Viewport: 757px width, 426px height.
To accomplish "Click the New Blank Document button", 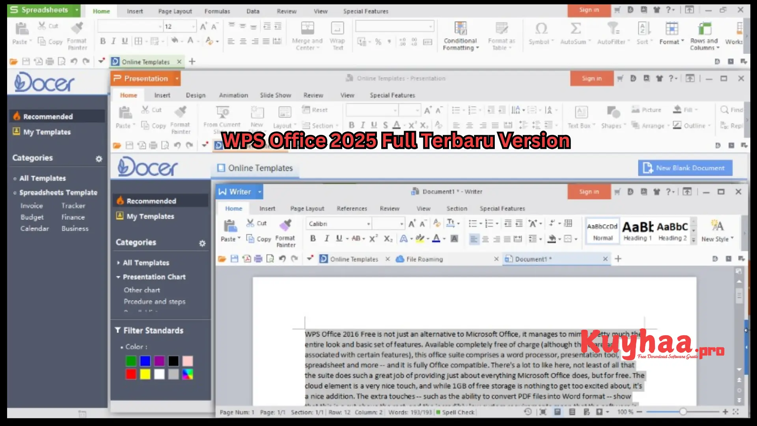I will [x=685, y=167].
